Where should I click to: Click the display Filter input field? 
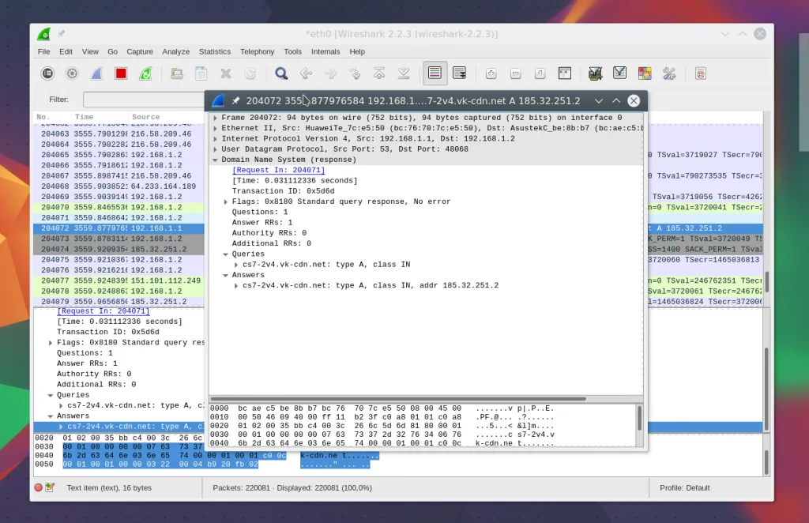[x=142, y=100]
